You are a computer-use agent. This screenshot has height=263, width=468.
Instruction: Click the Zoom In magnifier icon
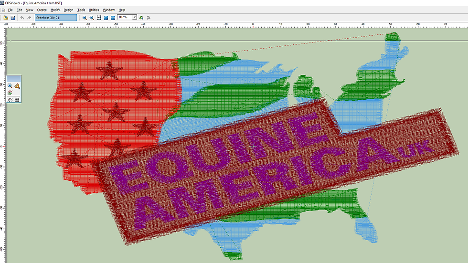coord(85,18)
